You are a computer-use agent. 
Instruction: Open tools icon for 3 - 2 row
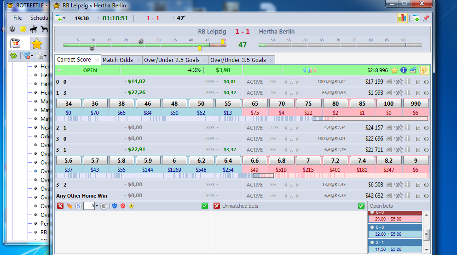(399, 185)
